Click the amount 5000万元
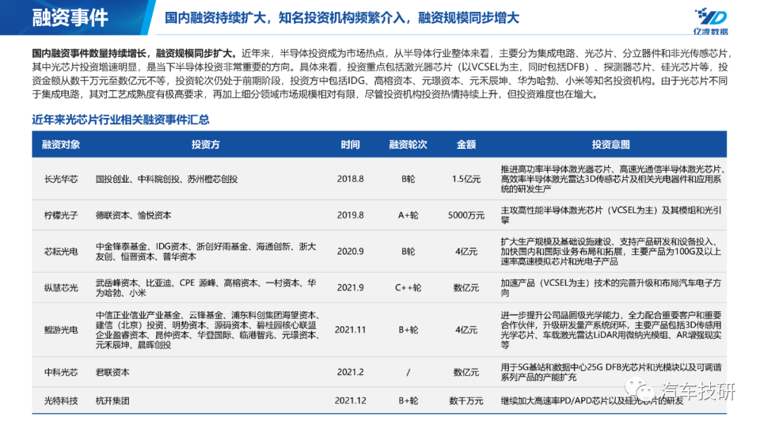 [467, 215]
